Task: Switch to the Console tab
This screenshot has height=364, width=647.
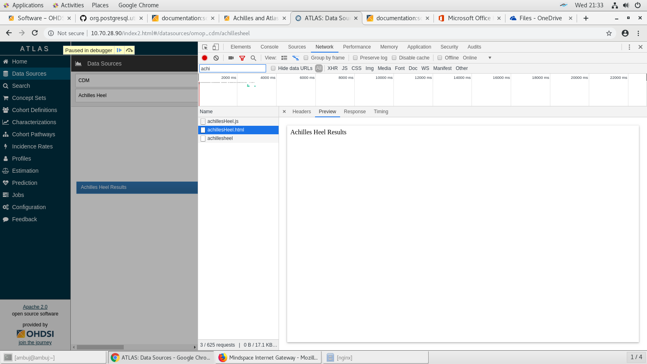Action: [269, 47]
